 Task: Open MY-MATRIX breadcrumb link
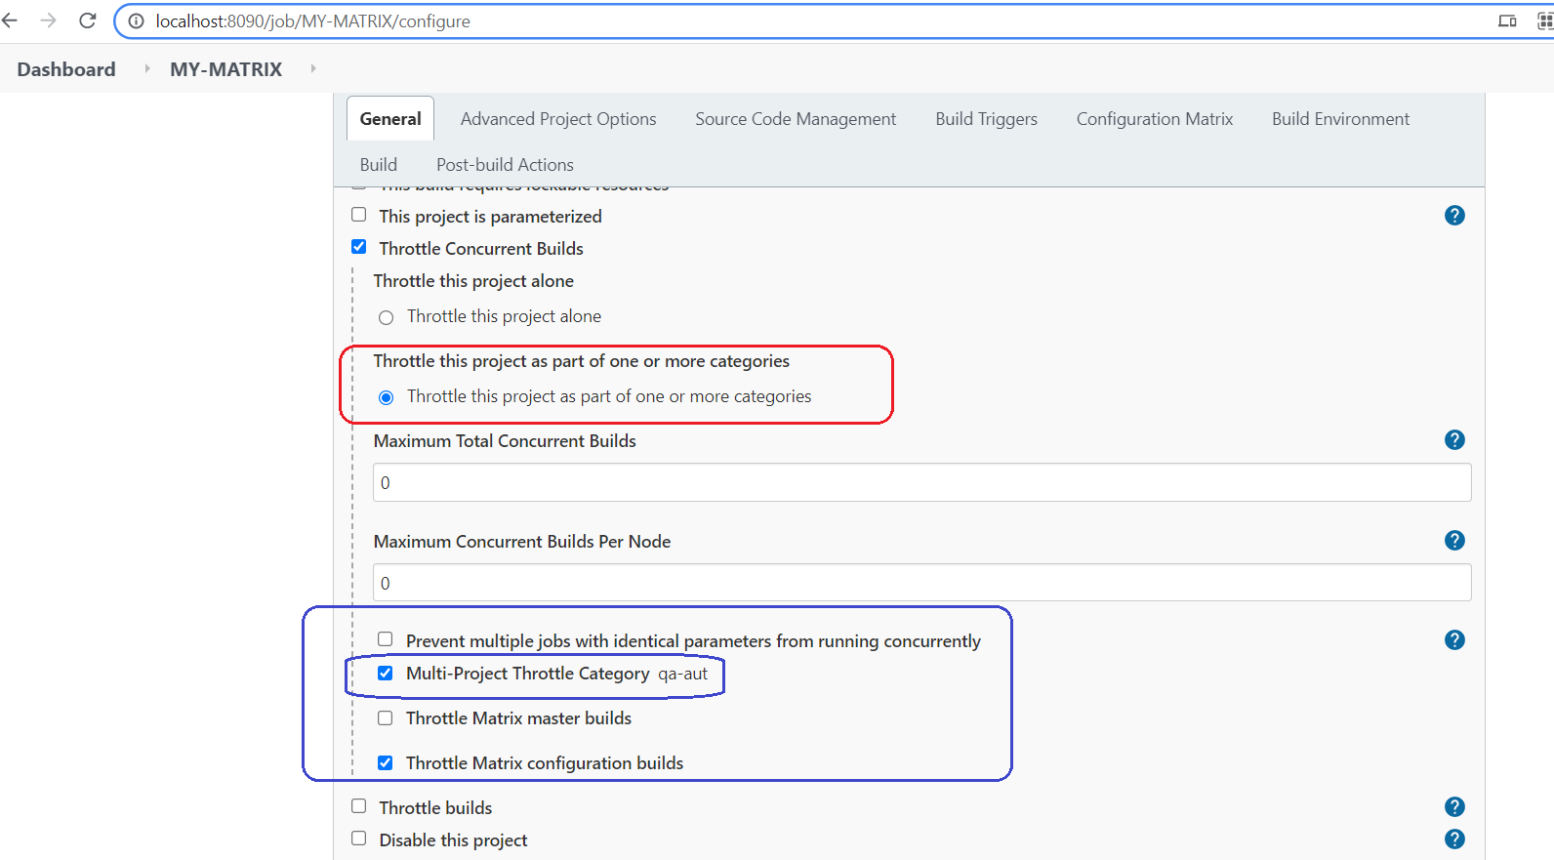225,69
